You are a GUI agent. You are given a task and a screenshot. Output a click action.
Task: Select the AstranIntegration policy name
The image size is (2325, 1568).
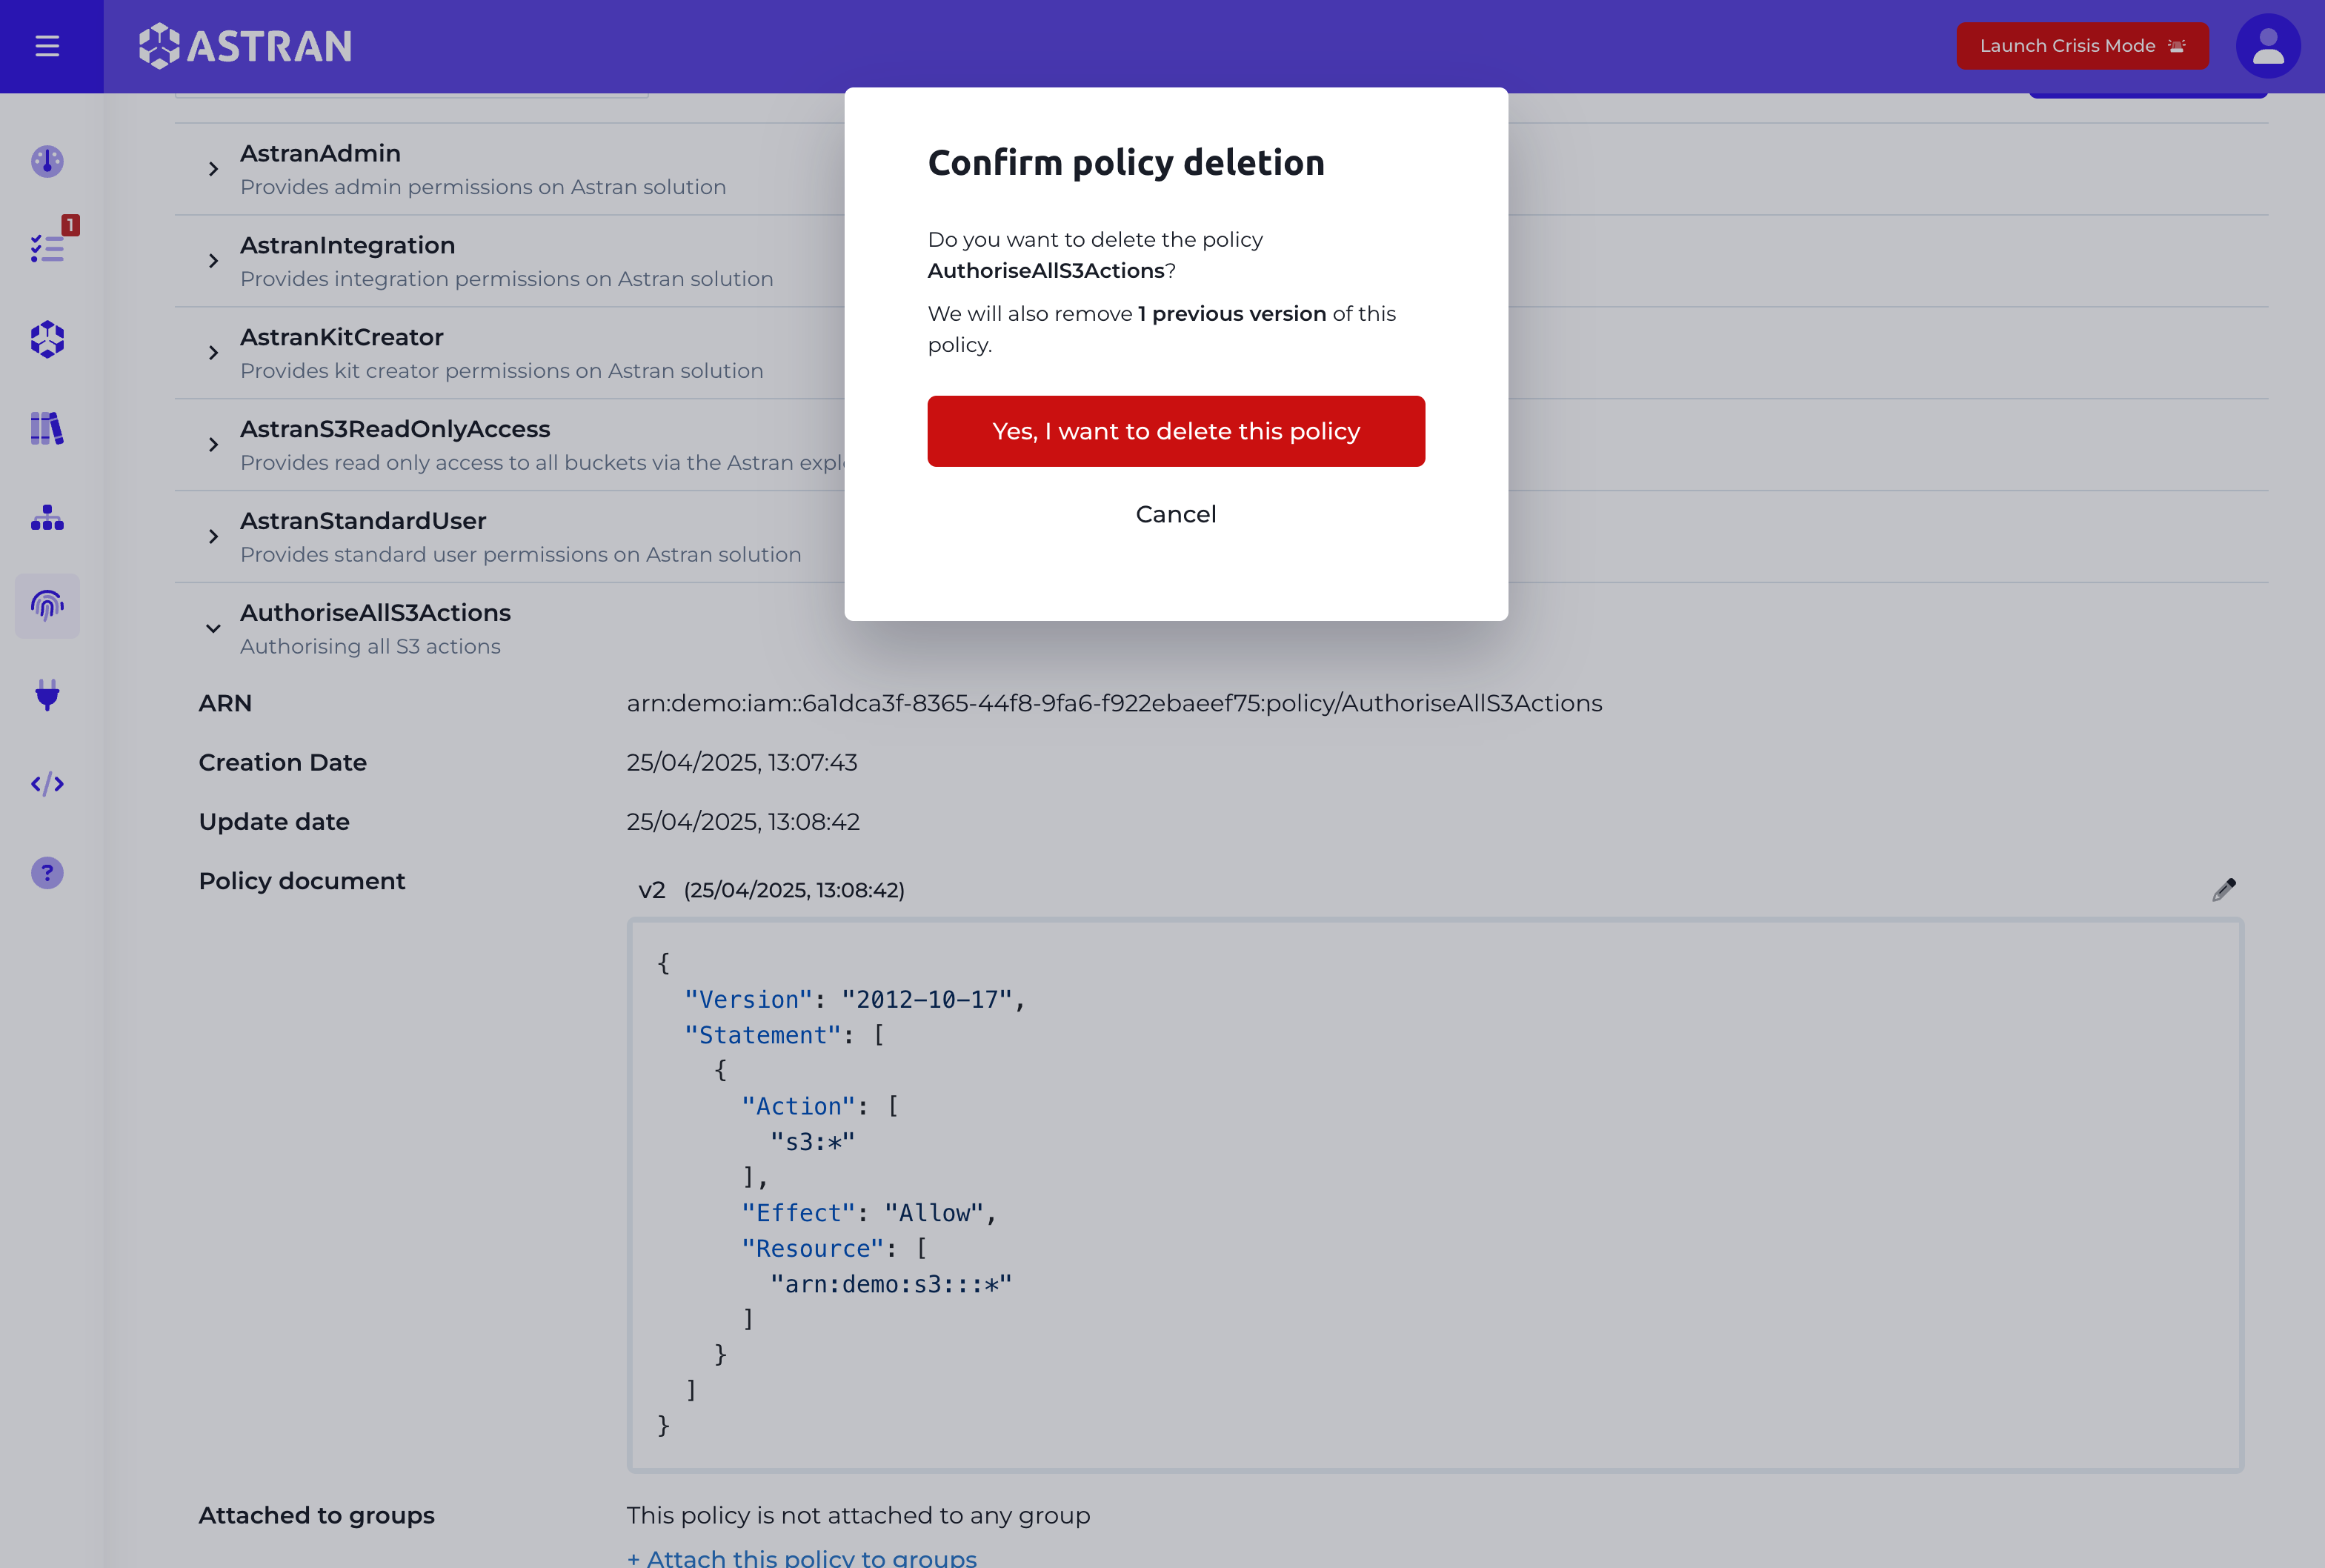click(347, 245)
